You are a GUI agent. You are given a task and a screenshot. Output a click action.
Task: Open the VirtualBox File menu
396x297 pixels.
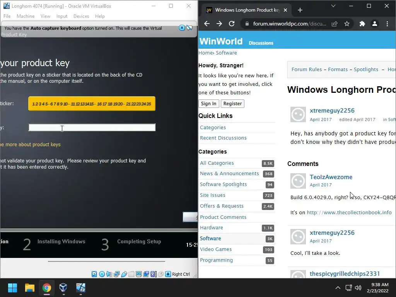7,16
